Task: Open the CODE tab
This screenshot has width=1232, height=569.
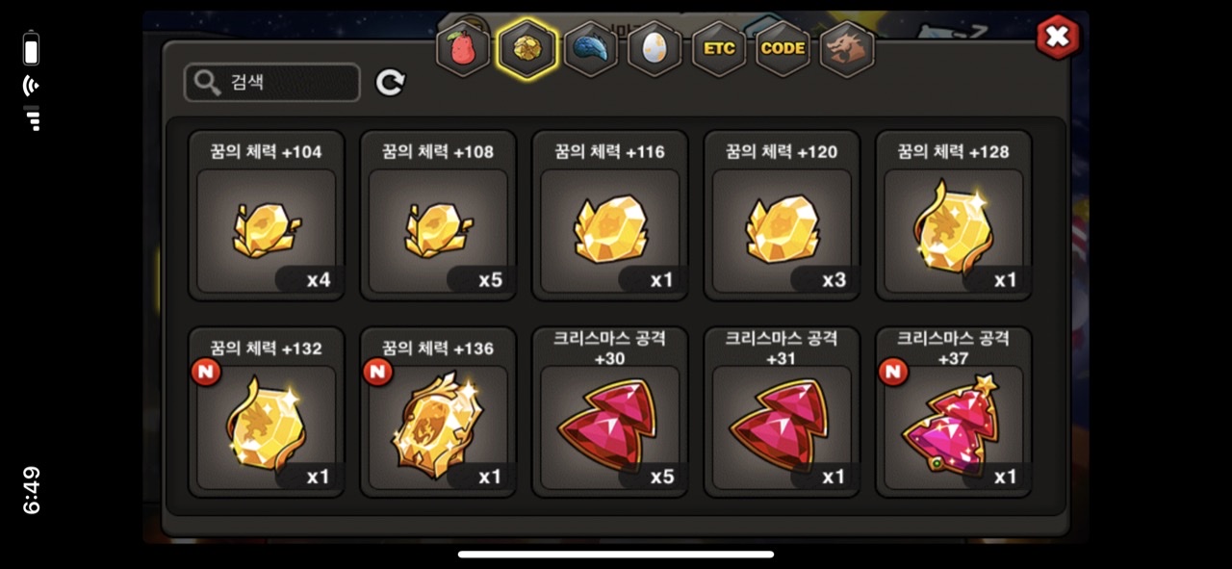Action: point(783,48)
